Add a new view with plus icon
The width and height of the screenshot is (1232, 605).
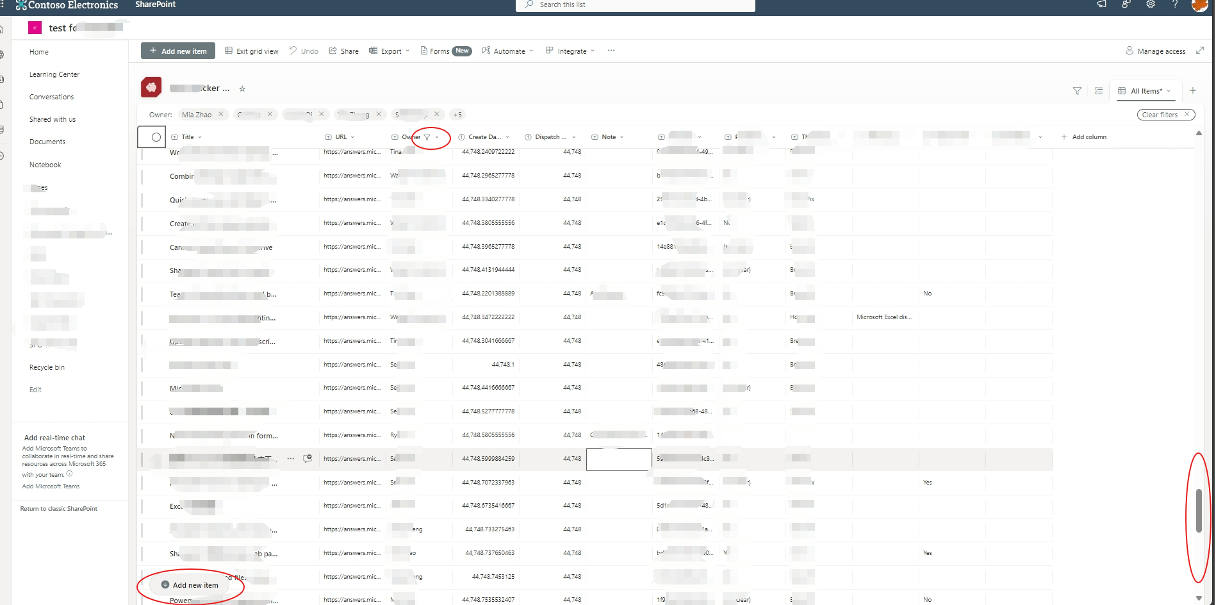[x=1193, y=91]
